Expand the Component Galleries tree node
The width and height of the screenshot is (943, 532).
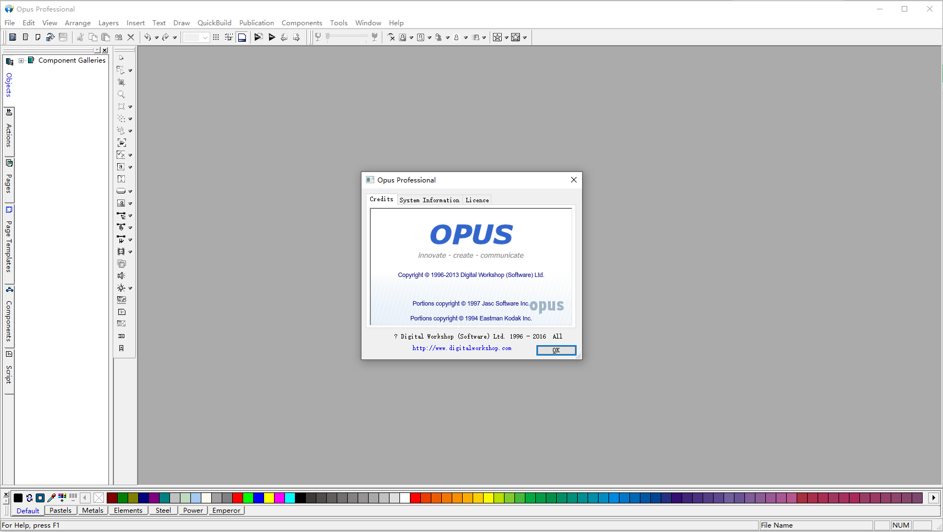[21, 60]
